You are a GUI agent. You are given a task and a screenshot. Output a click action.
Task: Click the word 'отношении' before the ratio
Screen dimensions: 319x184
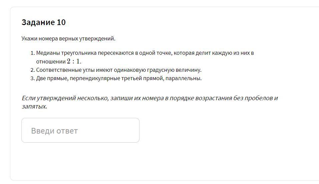coord(51,61)
